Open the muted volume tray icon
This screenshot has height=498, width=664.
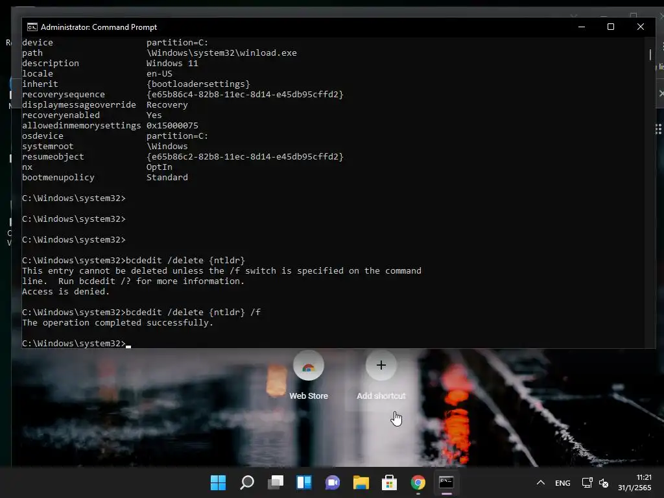coord(604,482)
